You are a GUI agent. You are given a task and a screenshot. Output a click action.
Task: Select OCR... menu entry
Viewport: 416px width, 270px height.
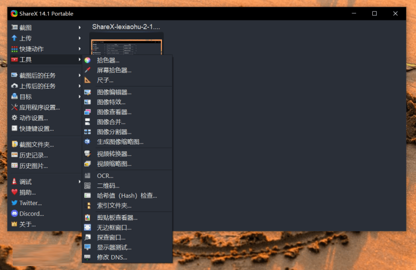point(128,176)
